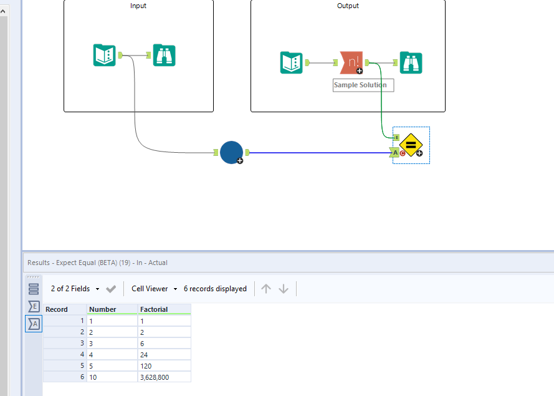Switch to the E input tab in Results
This screenshot has height=396, width=554.
pos(34,306)
